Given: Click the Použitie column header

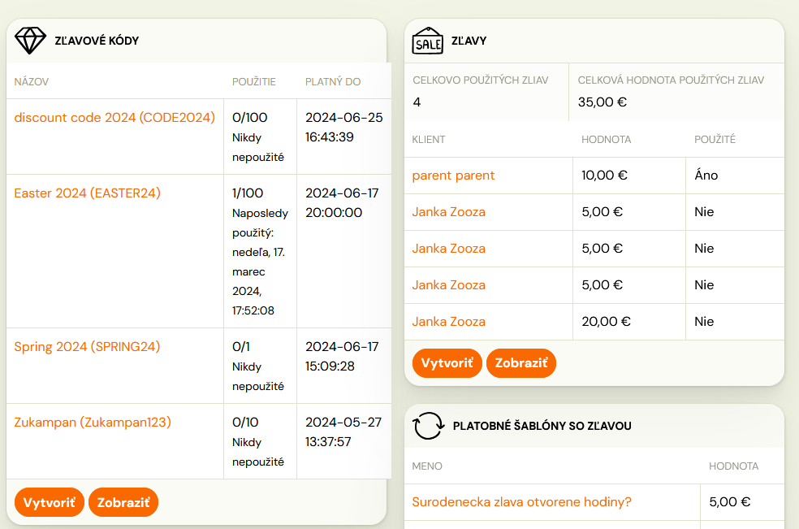Looking at the screenshot, I should (254, 81).
